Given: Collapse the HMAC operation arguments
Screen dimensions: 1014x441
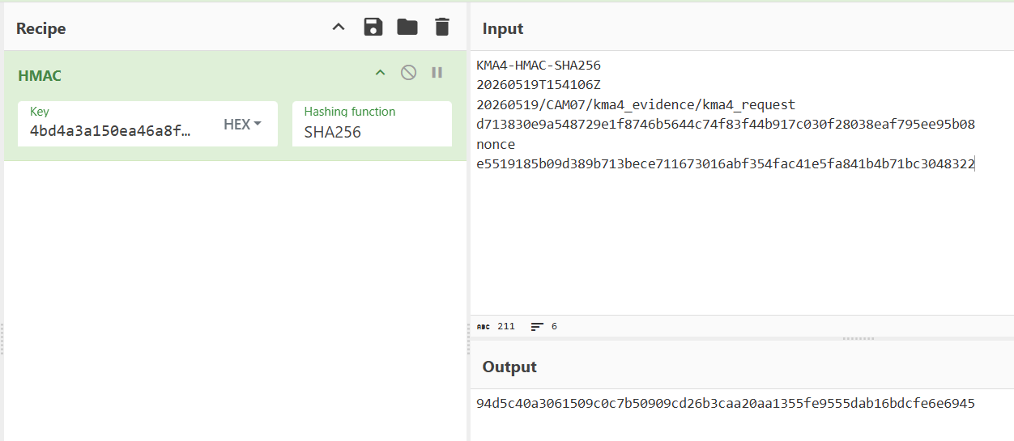Looking at the screenshot, I should pos(380,73).
